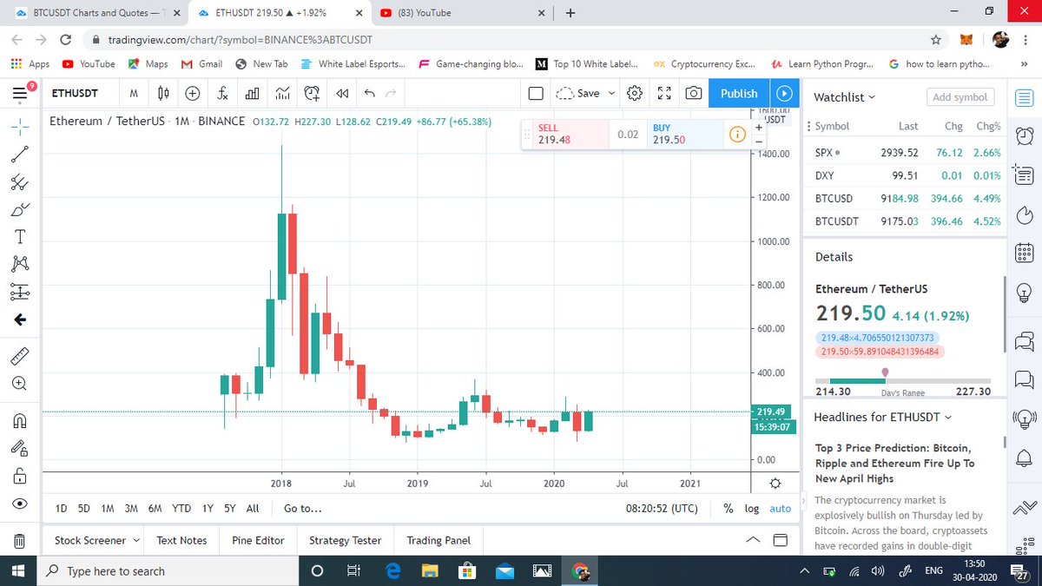Open the chart patterns tool
1042x586 pixels.
pyautogui.click(x=20, y=263)
